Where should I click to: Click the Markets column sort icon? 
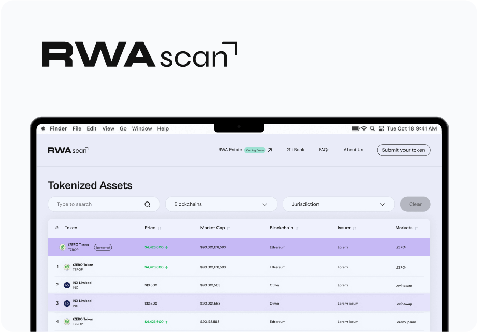pyautogui.click(x=416, y=228)
